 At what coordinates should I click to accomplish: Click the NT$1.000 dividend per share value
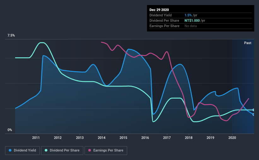[x=192, y=20]
